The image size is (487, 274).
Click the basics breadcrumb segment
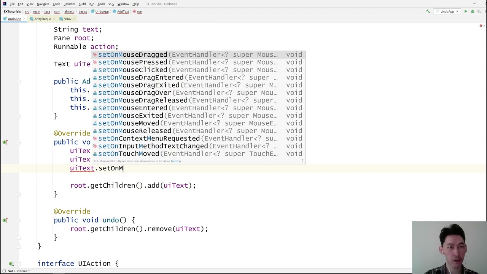[x=83, y=11]
